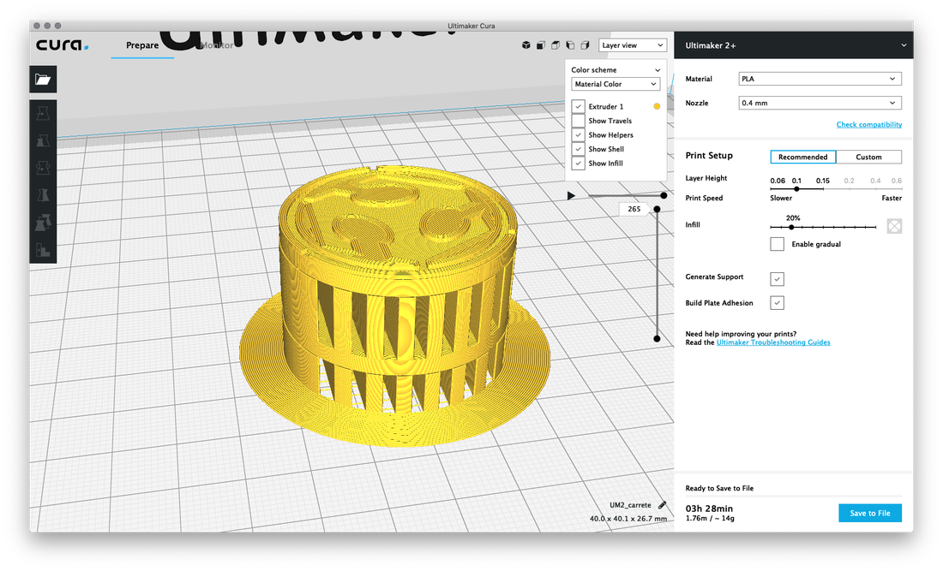Open the Layer view dropdown
Image resolution: width=943 pixels, height=571 pixels.
633,45
